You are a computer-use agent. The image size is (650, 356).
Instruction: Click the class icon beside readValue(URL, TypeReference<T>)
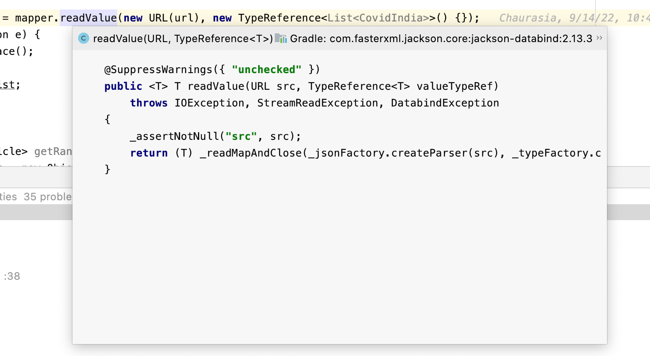tap(84, 39)
